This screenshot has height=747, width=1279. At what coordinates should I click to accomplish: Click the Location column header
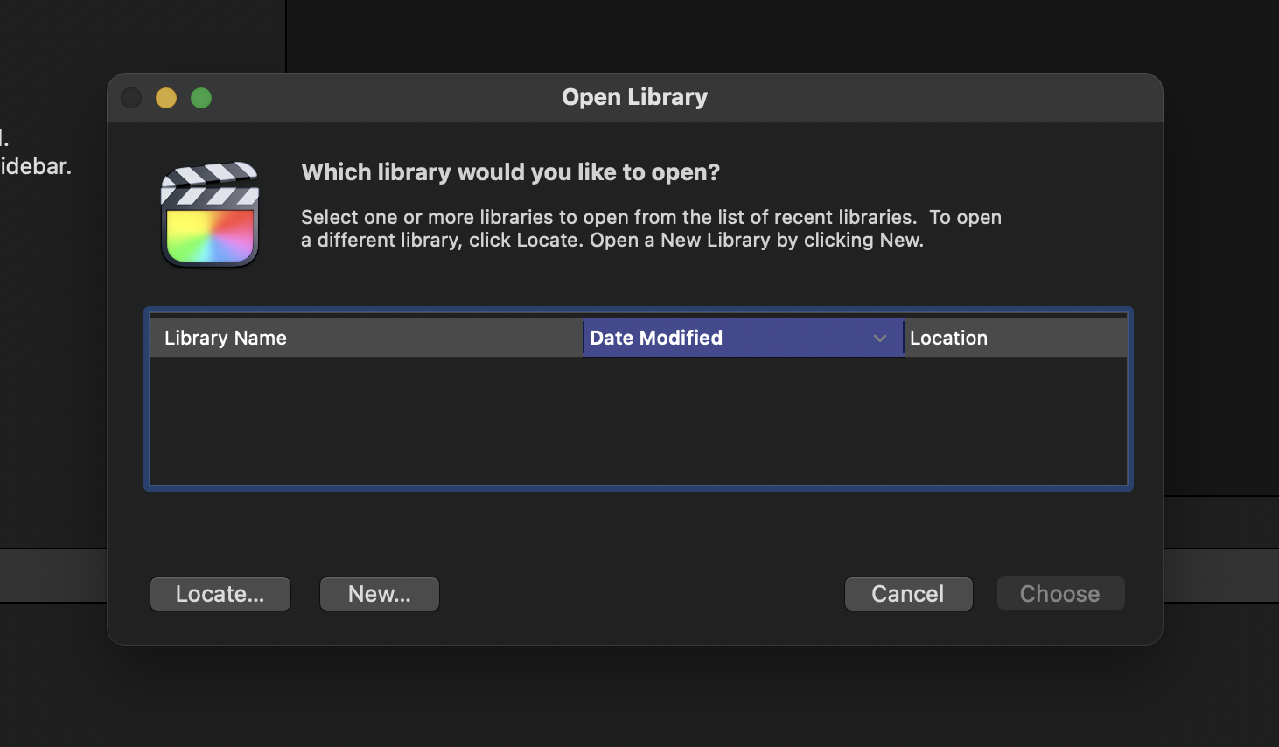pos(1016,338)
